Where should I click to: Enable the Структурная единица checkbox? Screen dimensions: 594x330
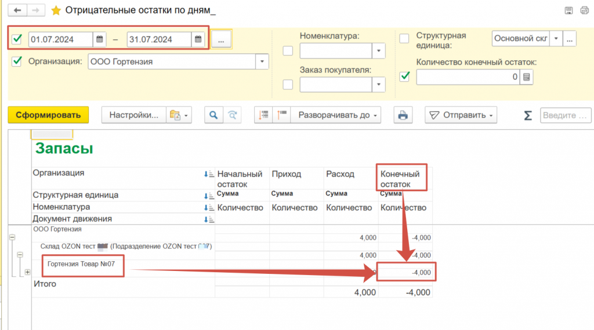tap(404, 39)
